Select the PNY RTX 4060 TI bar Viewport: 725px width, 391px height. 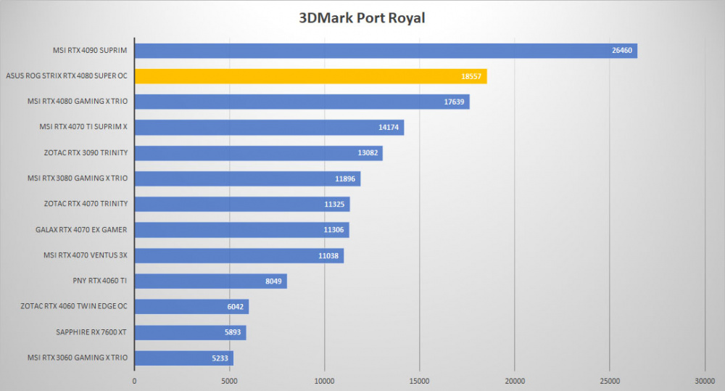pos(211,281)
